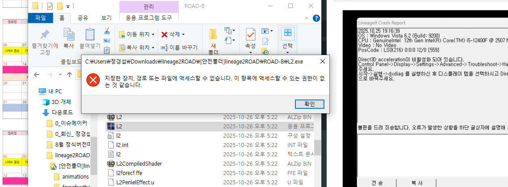Open the Select (선택) dropdown menu

pyautogui.click(x=287, y=38)
